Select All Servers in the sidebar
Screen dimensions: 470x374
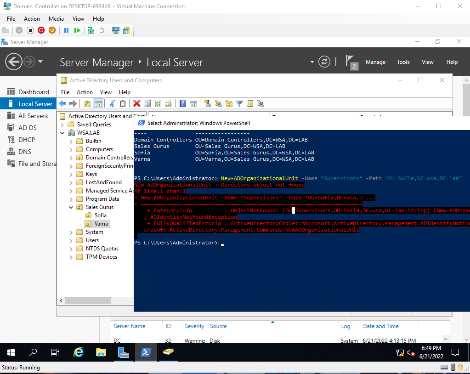click(28, 116)
